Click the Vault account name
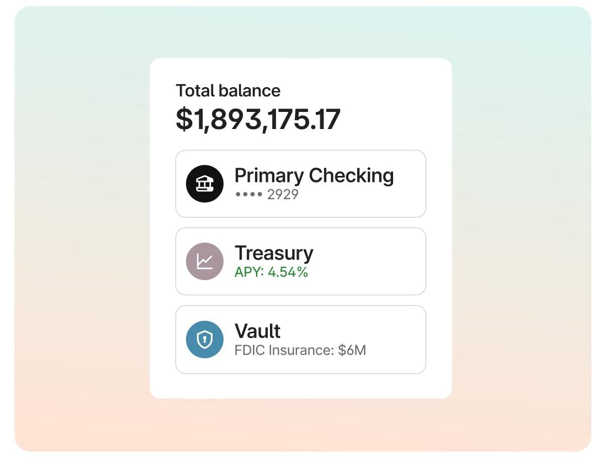The height and width of the screenshot is (461, 604). (x=258, y=331)
